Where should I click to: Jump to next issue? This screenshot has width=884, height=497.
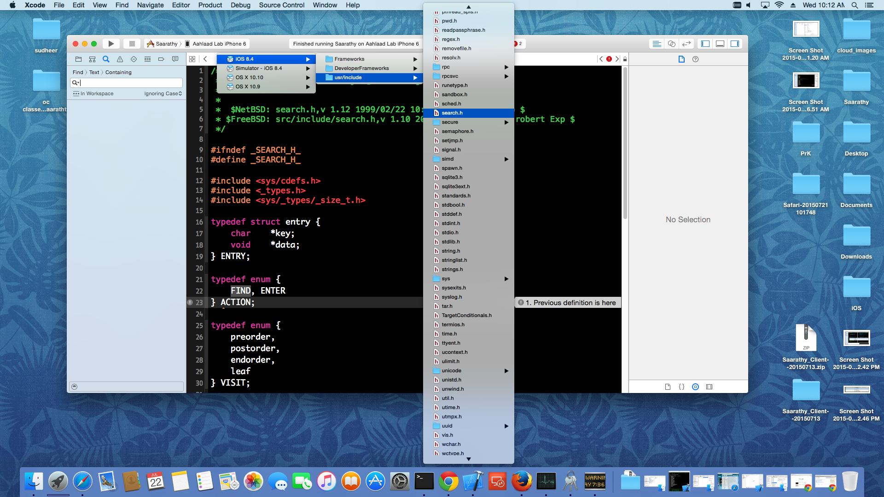click(617, 59)
